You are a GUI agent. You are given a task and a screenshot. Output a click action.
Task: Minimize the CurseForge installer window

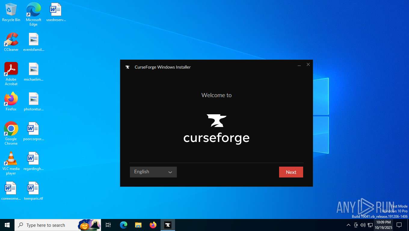[299, 65]
